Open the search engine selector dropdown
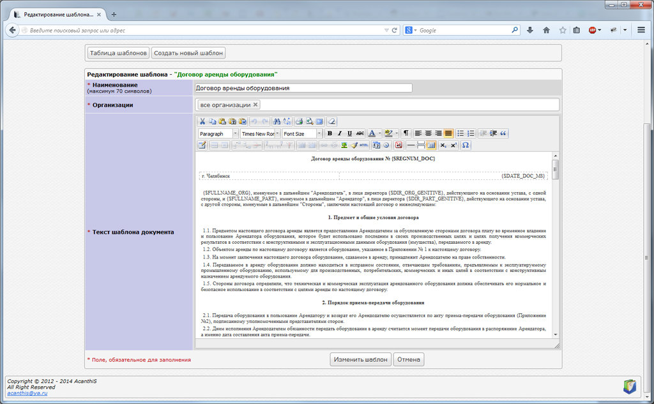The image size is (654, 404). [411, 31]
